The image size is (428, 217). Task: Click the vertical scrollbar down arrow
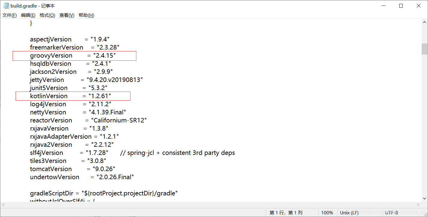425,198
